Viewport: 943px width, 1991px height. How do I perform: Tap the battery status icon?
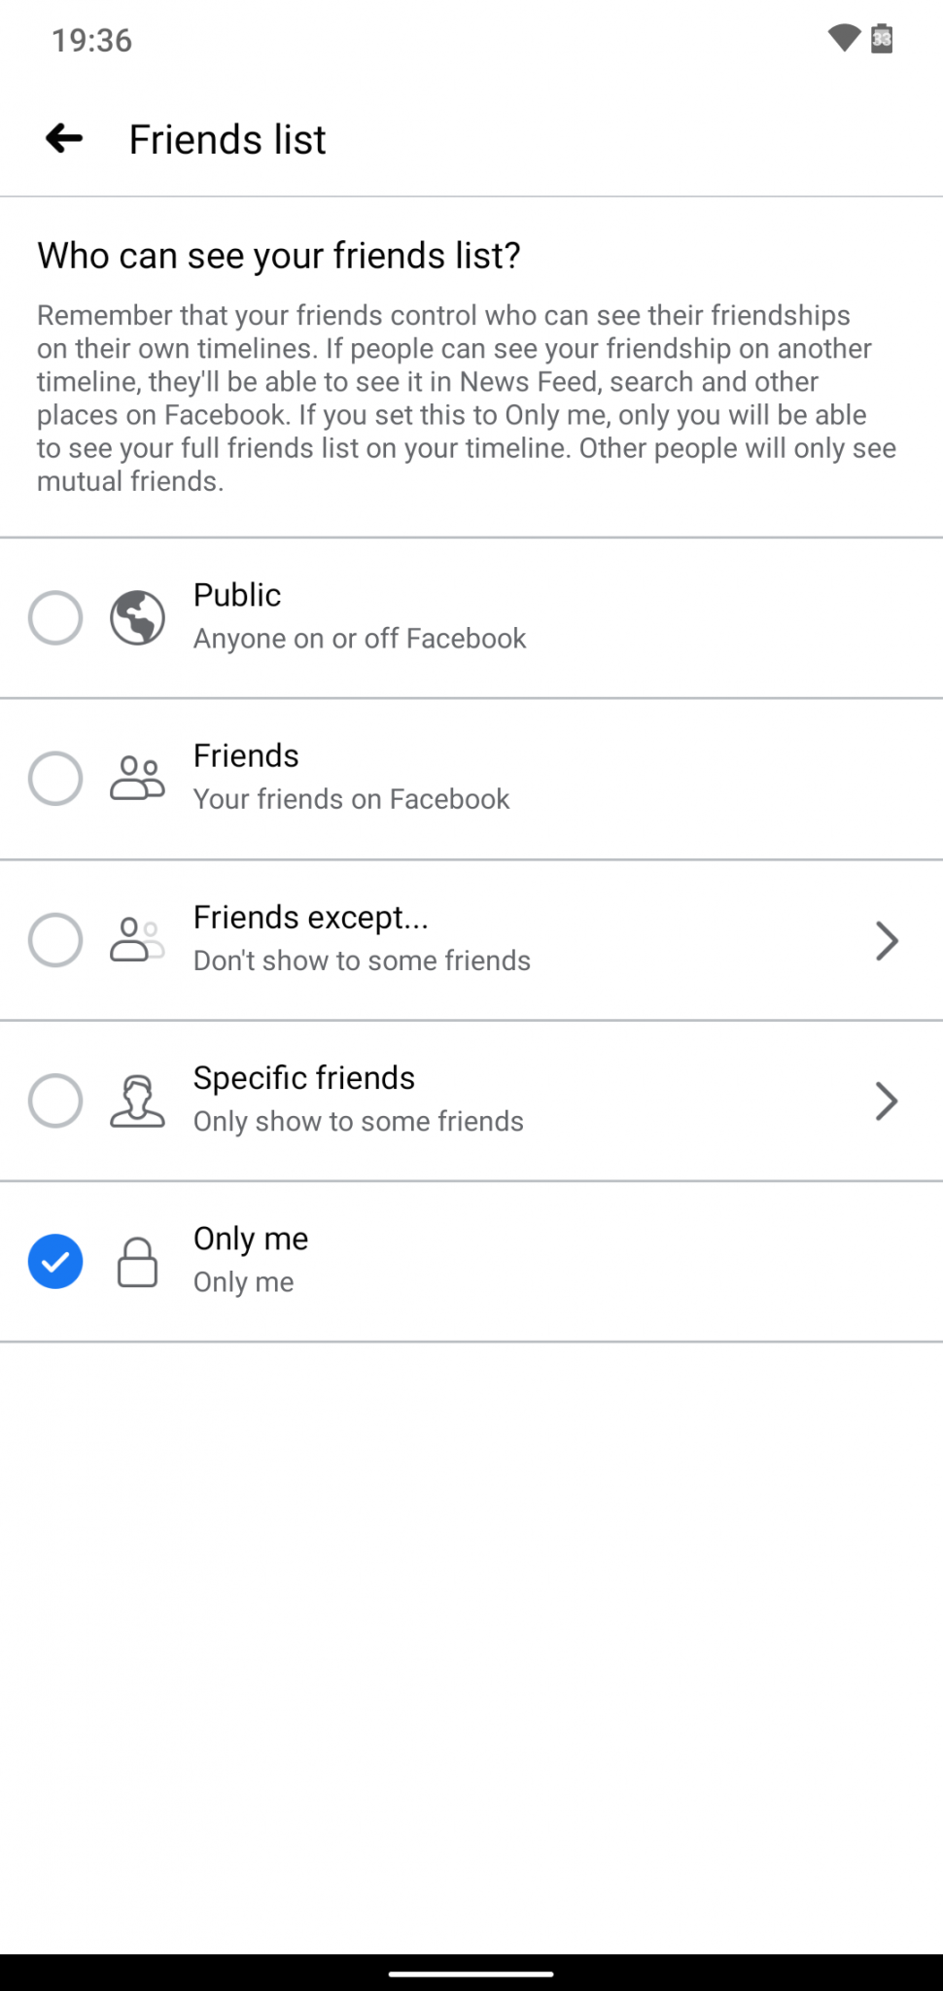pos(882,39)
